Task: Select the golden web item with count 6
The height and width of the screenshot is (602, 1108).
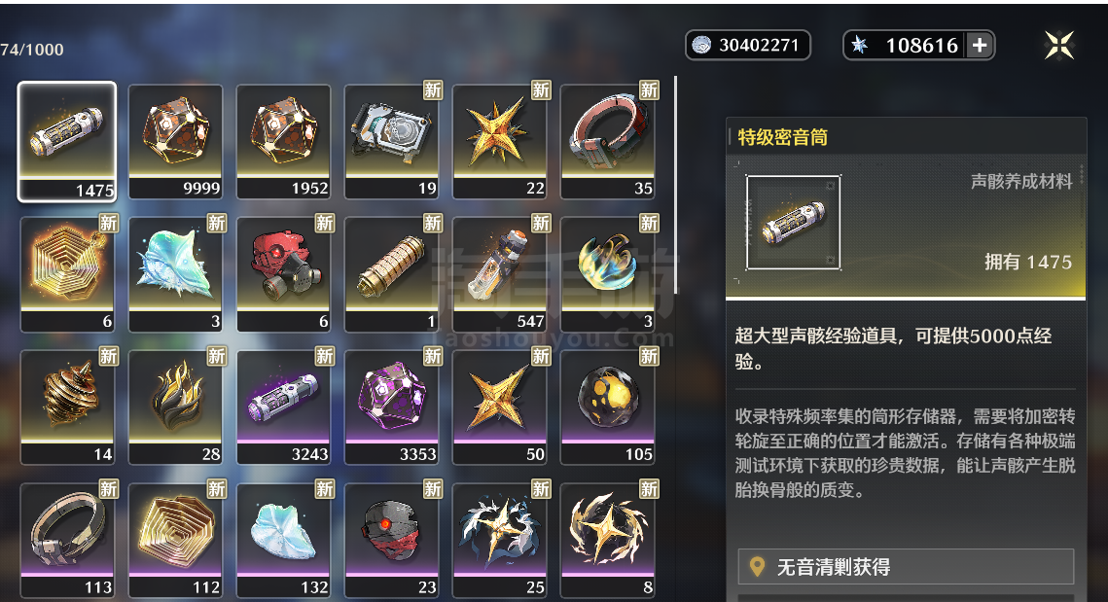Action: pyautogui.click(x=67, y=274)
